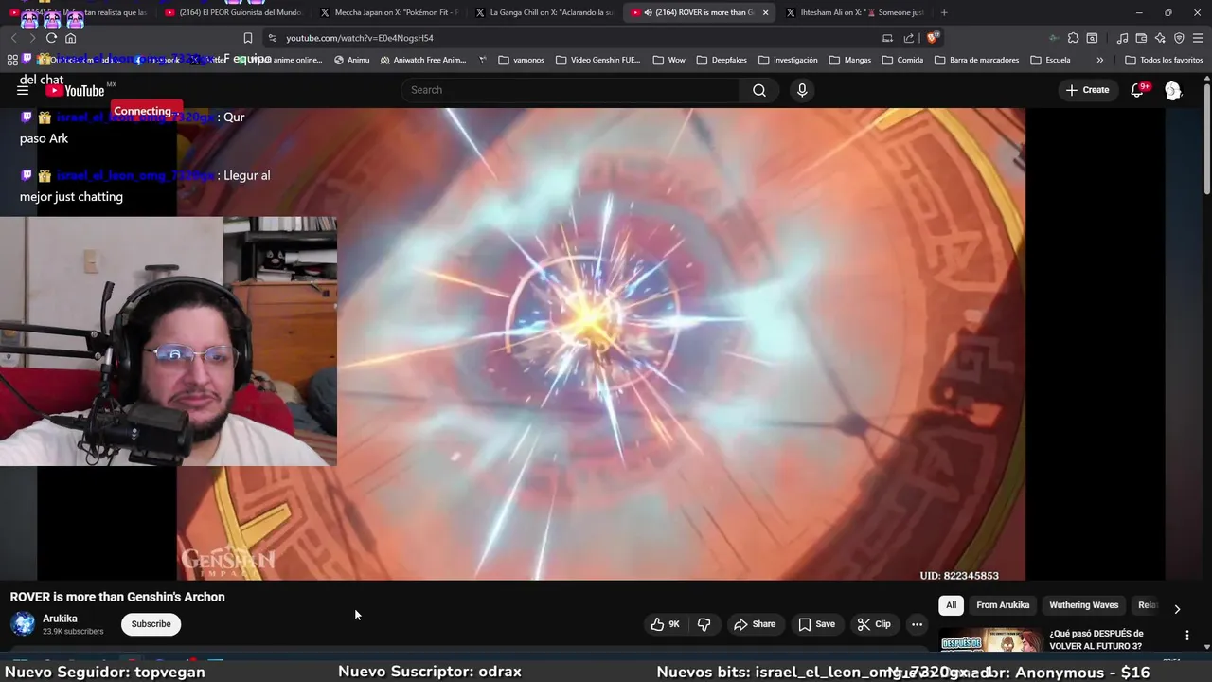Expand Todos los favoritos folder
Image resolution: width=1212 pixels, height=682 pixels.
(1164, 60)
